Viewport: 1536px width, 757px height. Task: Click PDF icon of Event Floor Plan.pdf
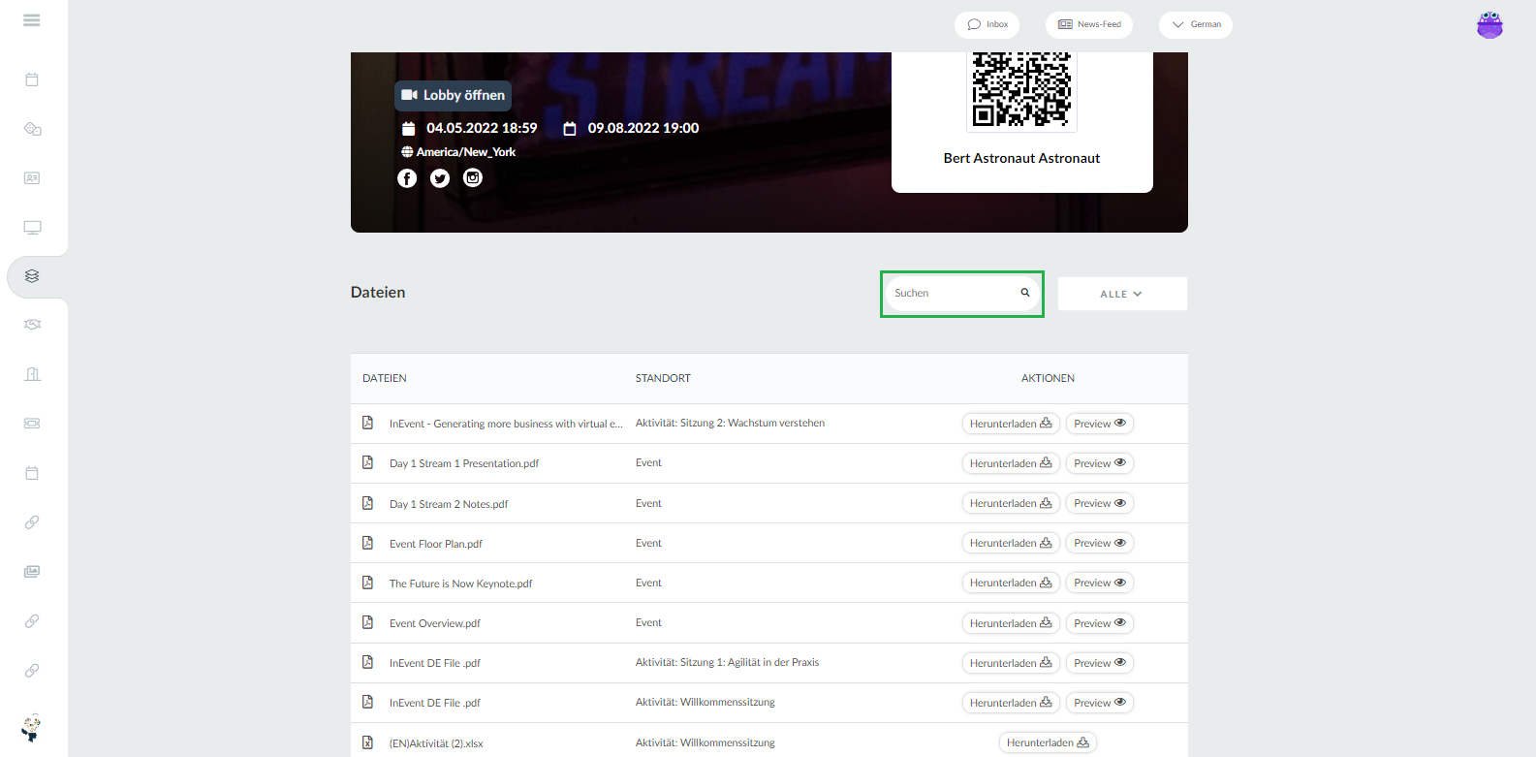point(367,543)
